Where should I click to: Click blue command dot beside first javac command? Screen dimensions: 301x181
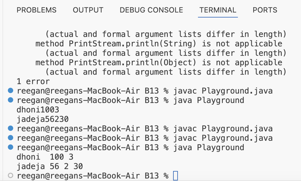click(x=11, y=91)
